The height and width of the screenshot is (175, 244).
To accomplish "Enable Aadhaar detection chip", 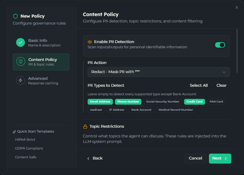I will 96,110.
